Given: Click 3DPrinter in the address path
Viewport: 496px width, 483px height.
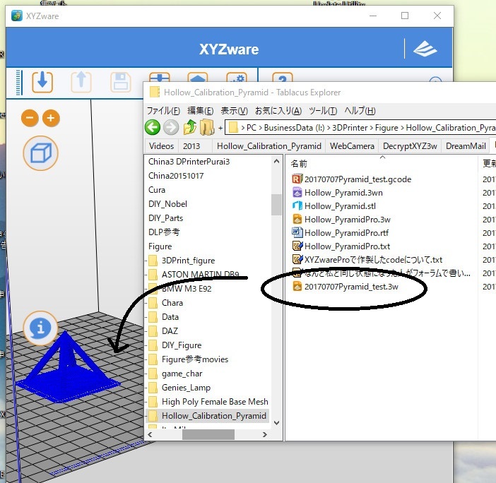Looking at the screenshot, I should 350,128.
